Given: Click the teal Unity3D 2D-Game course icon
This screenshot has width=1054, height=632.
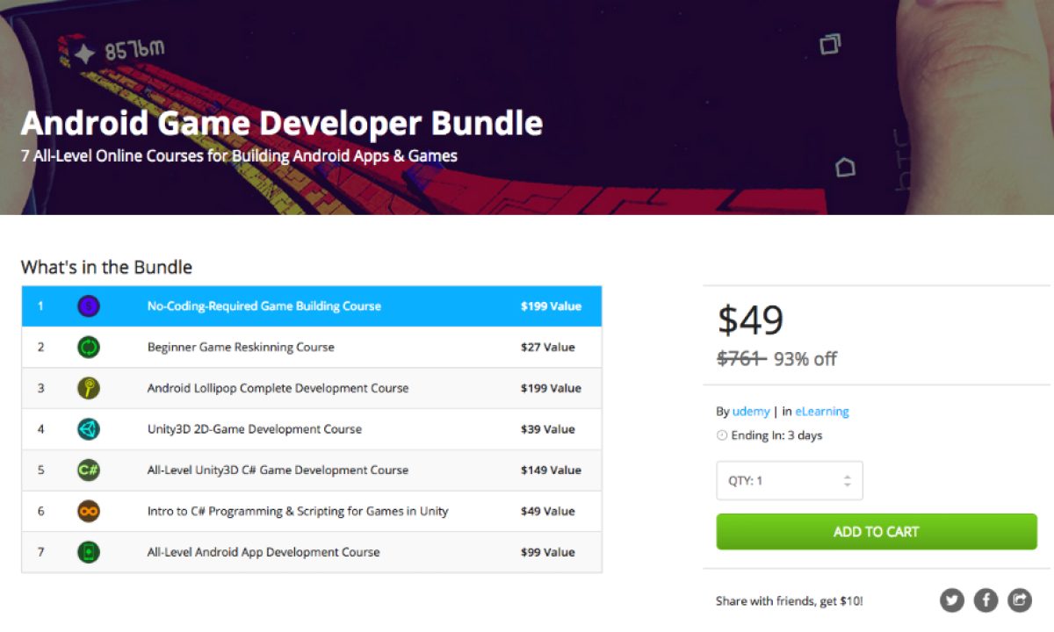Looking at the screenshot, I should click(x=88, y=429).
